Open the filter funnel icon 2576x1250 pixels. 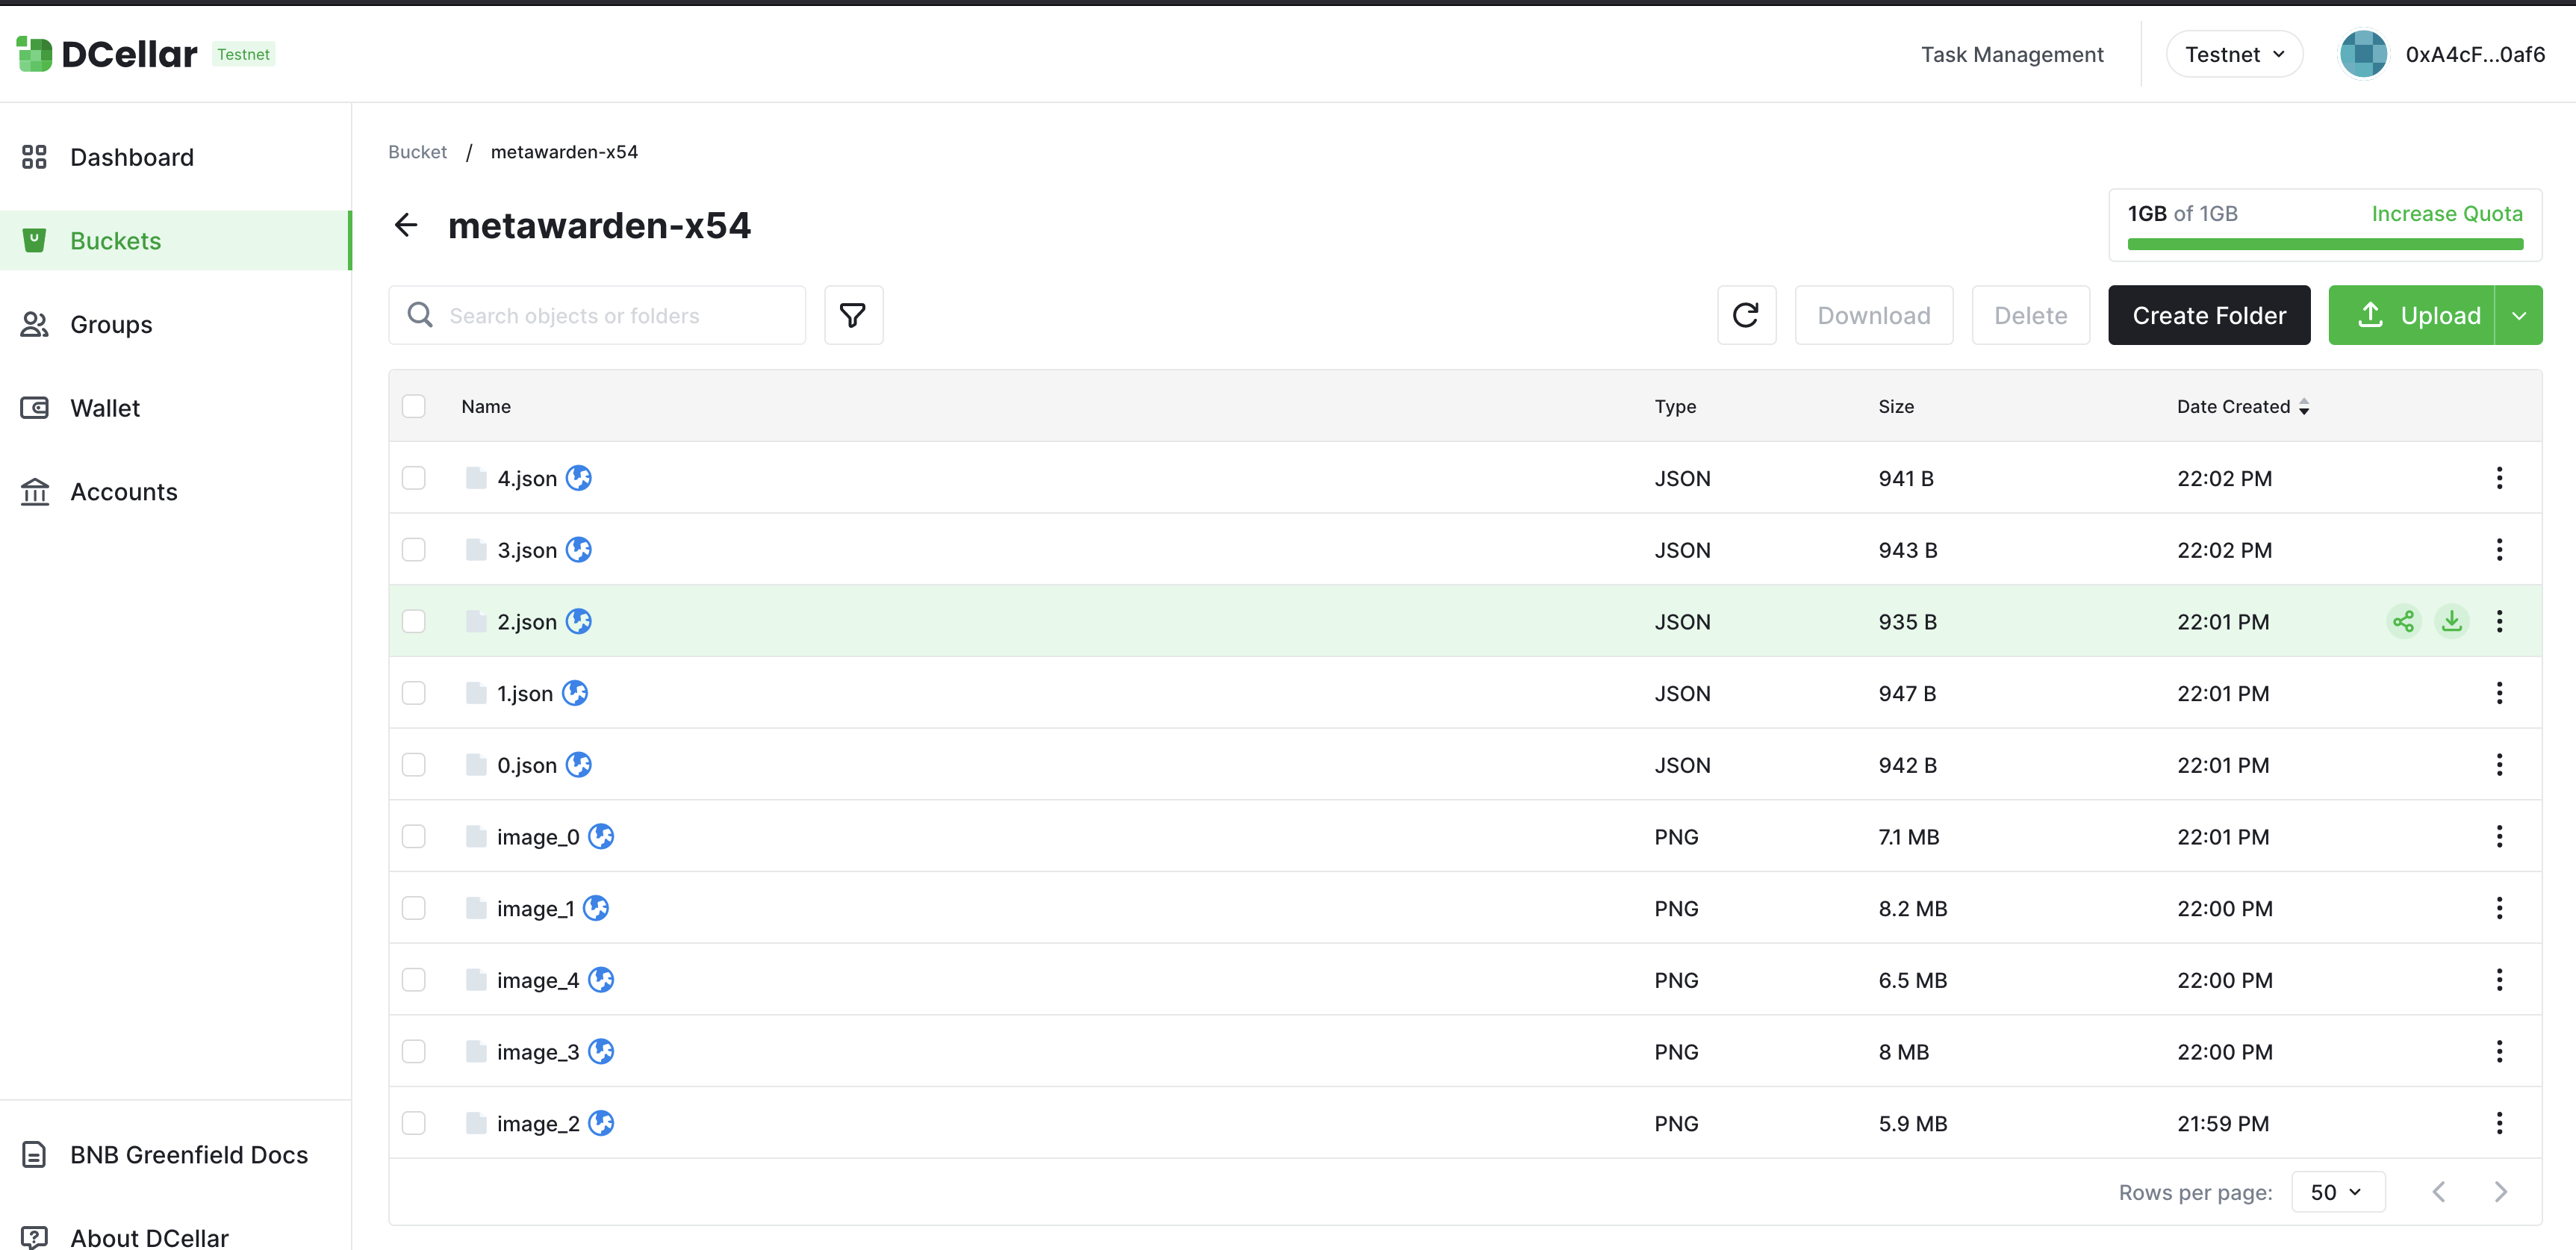(852, 315)
